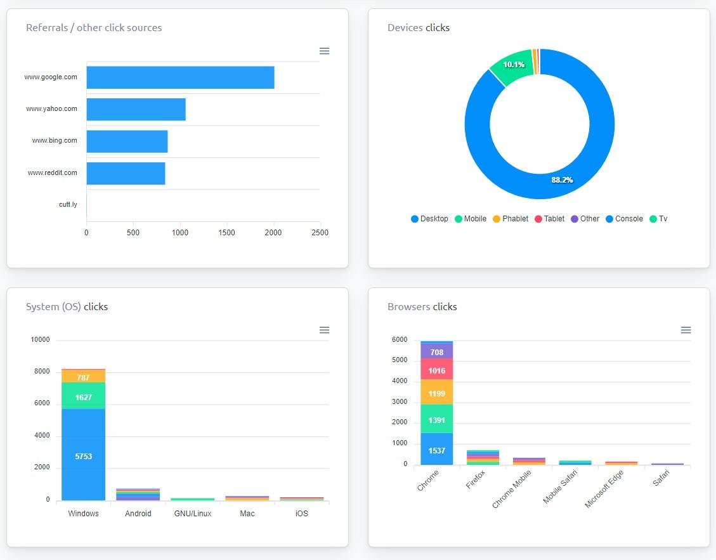Toggle Desktop series in Devices legend

(429, 219)
